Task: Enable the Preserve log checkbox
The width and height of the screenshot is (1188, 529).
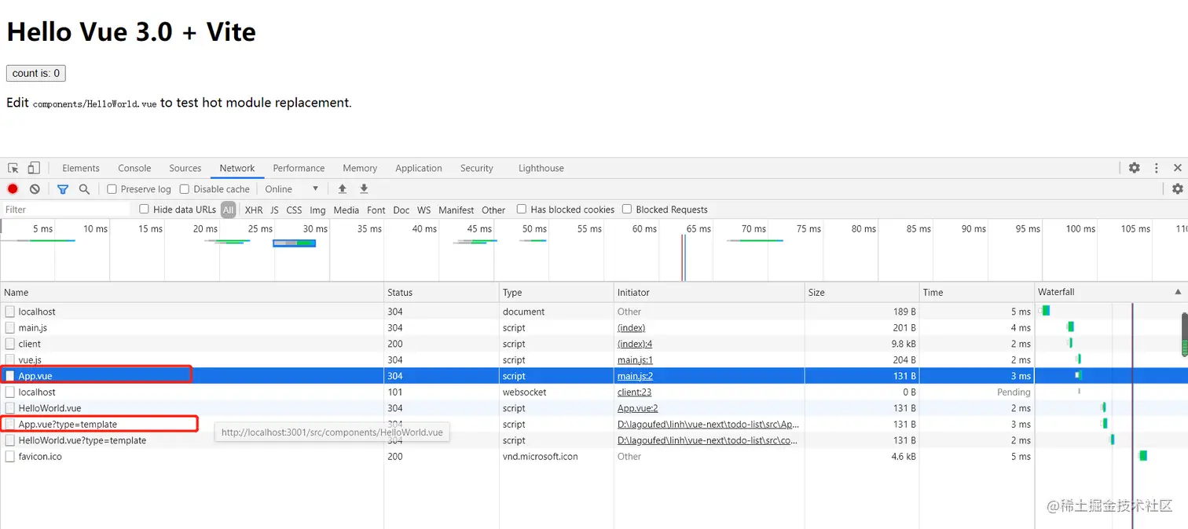Action: pyautogui.click(x=112, y=189)
